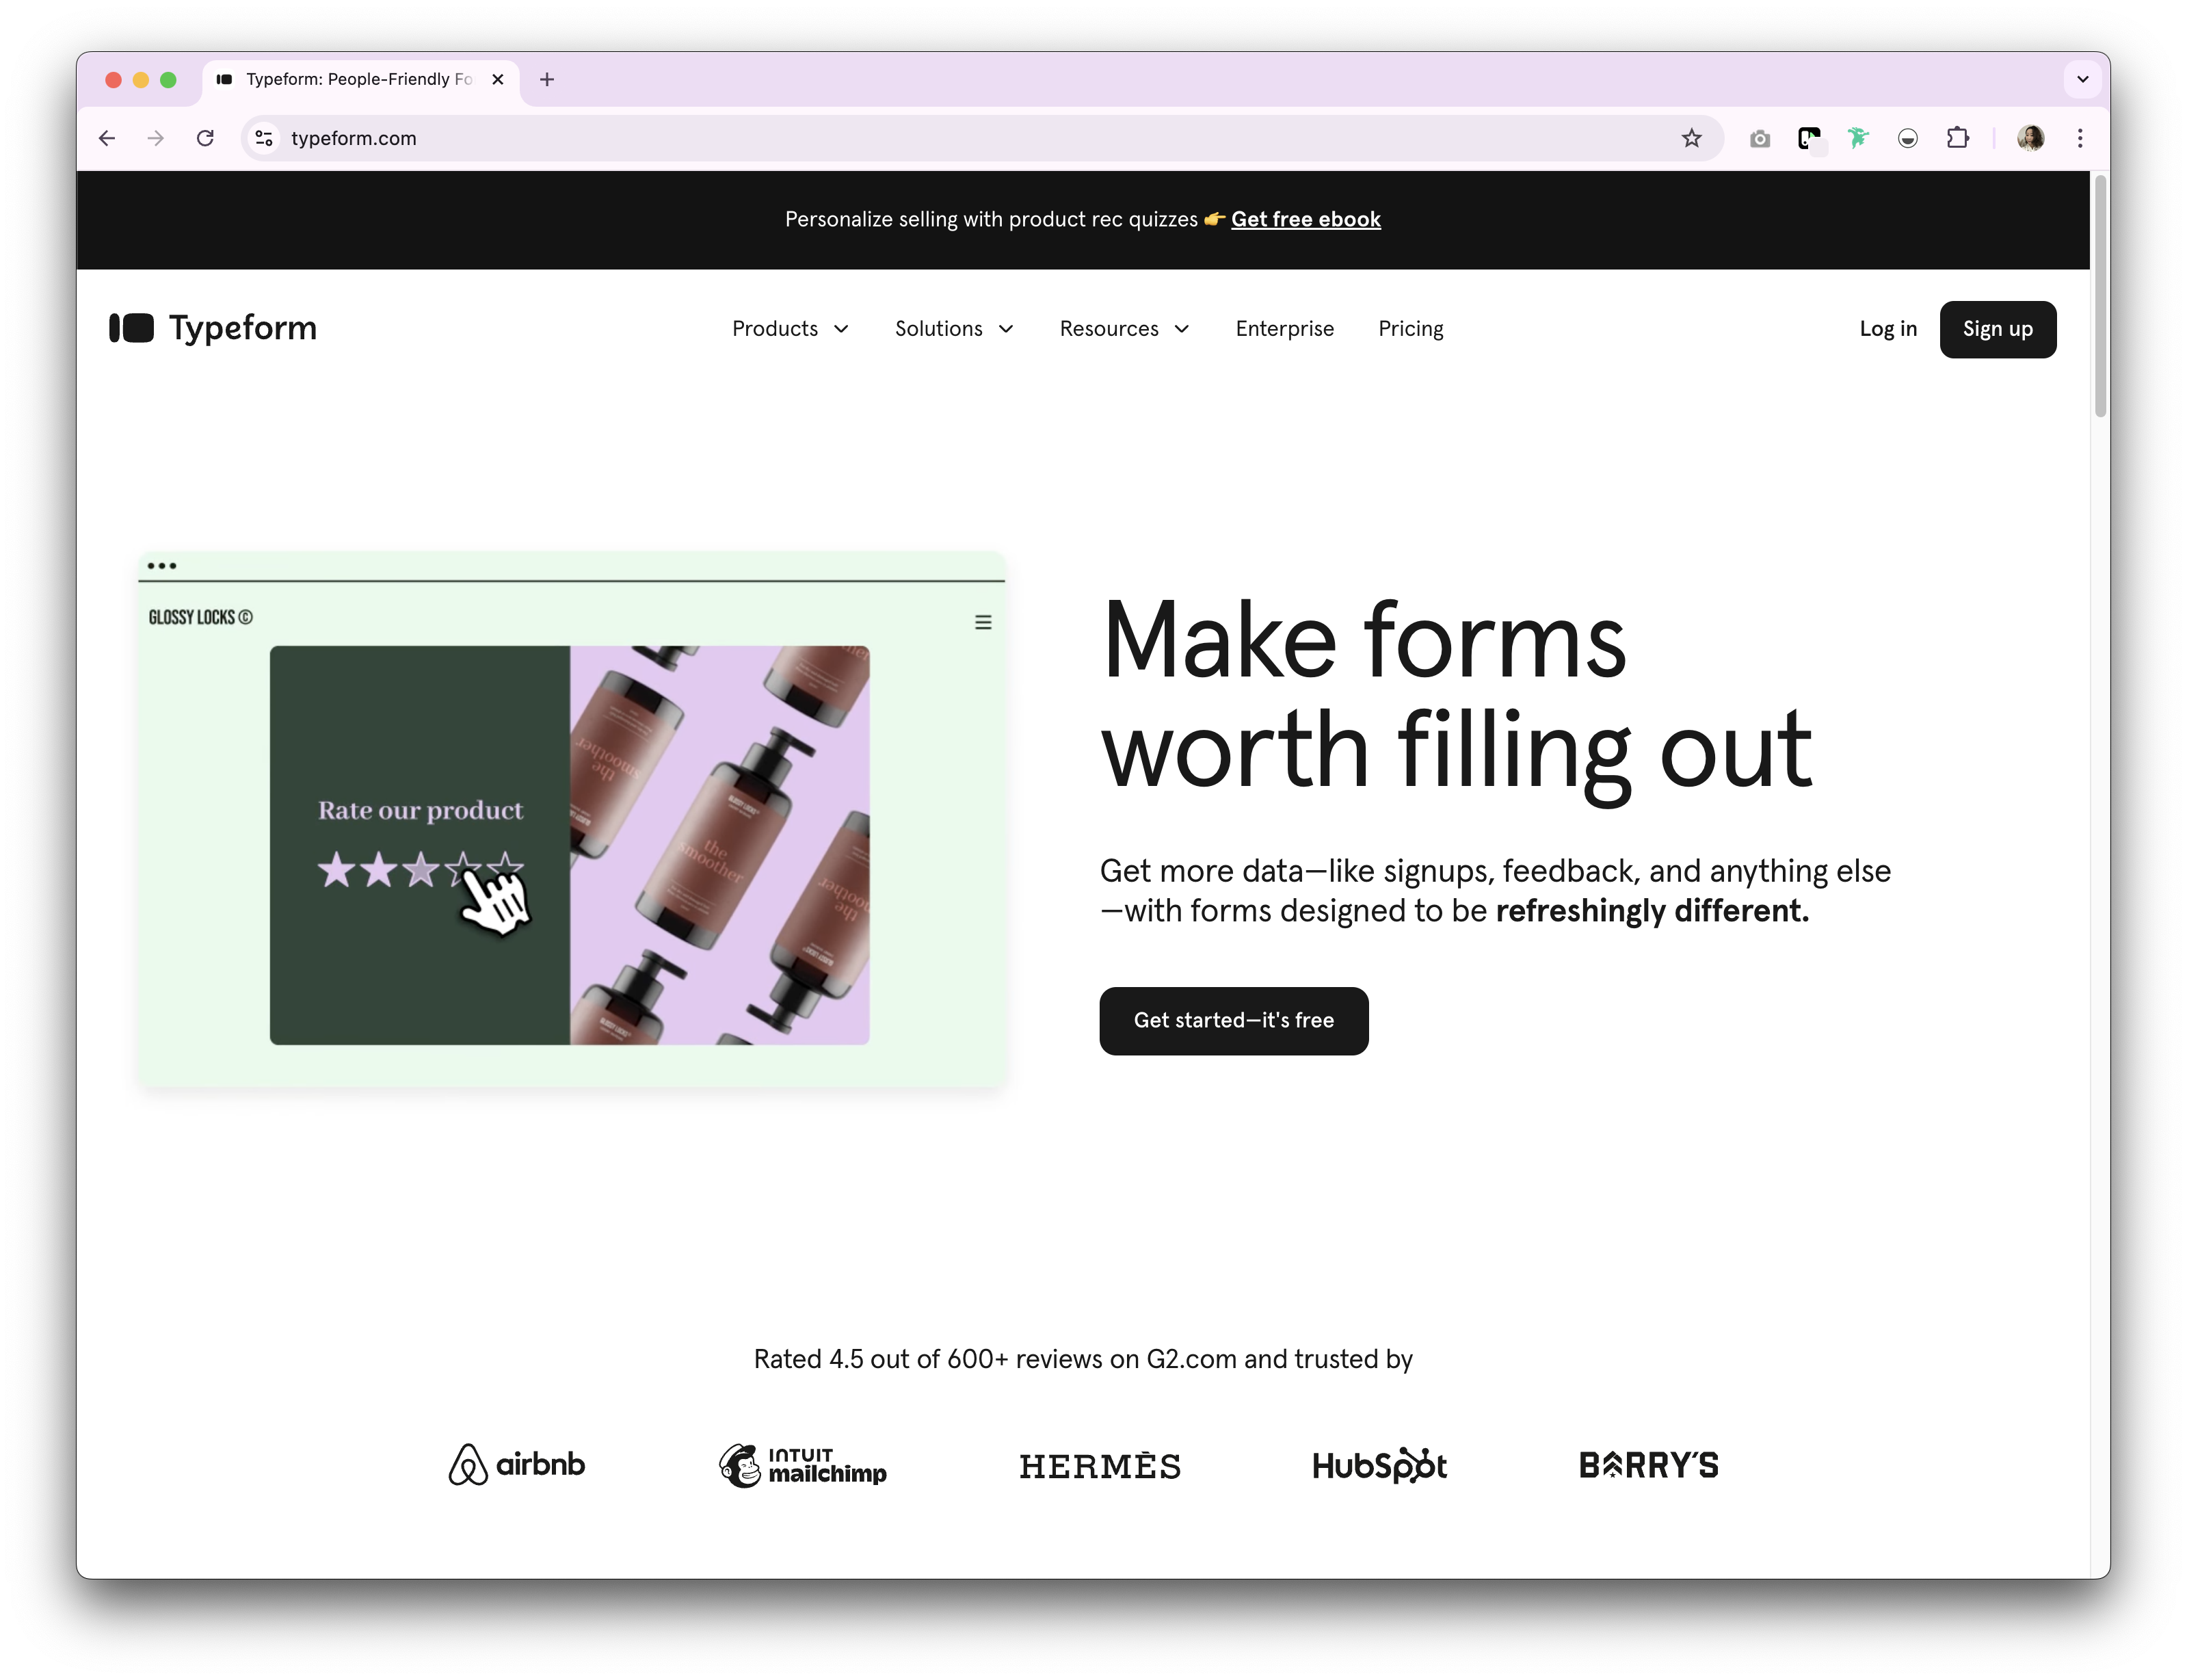2187x1680 pixels.
Task: Expand the Solutions dropdown
Action: pos(953,329)
